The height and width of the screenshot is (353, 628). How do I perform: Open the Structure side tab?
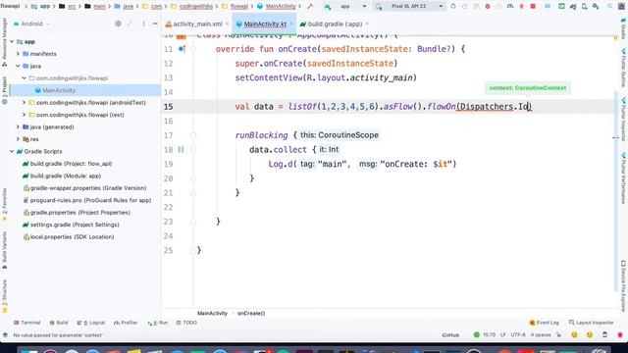[4, 296]
